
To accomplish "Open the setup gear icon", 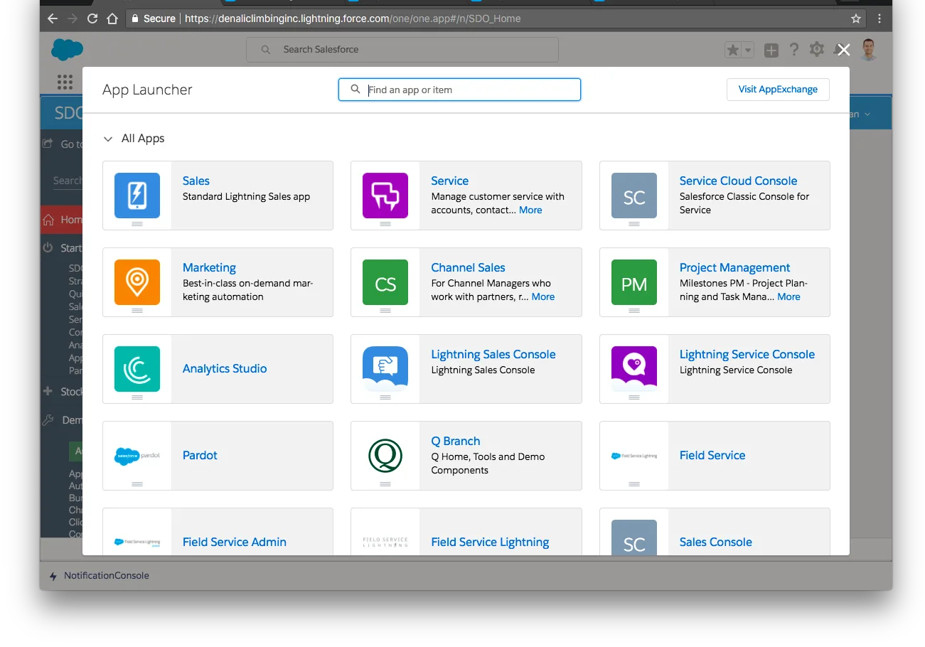I will (x=817, y=49).
